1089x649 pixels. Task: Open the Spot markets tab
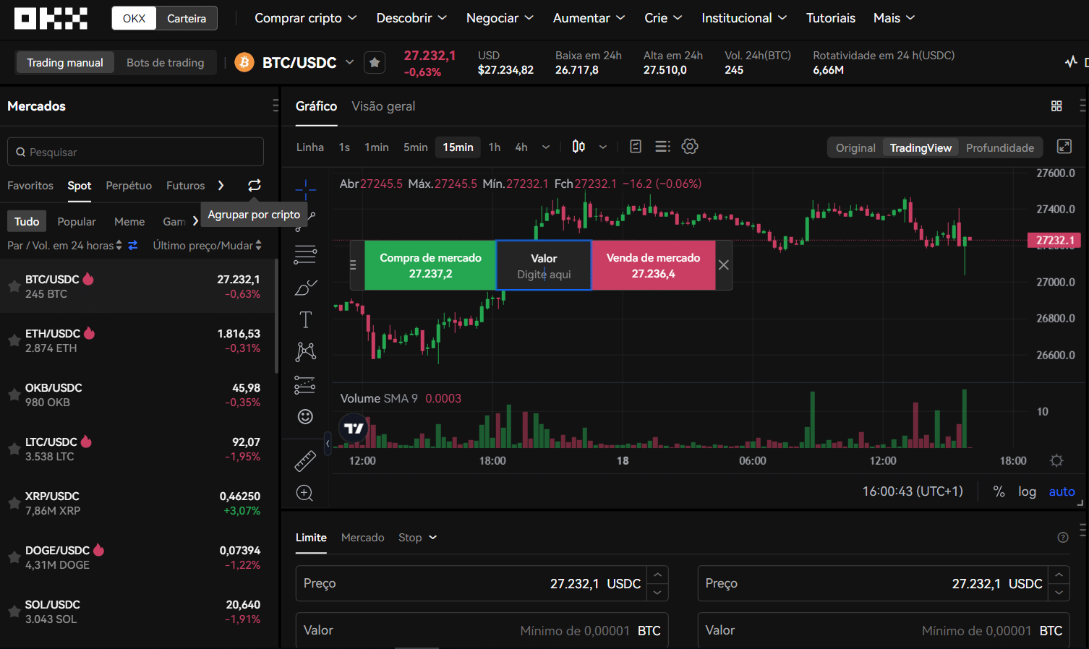[x=80, y=186]
